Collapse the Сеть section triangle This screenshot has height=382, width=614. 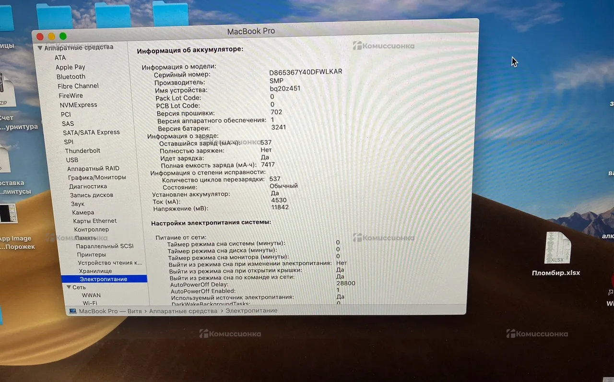(x=68, y=287)
